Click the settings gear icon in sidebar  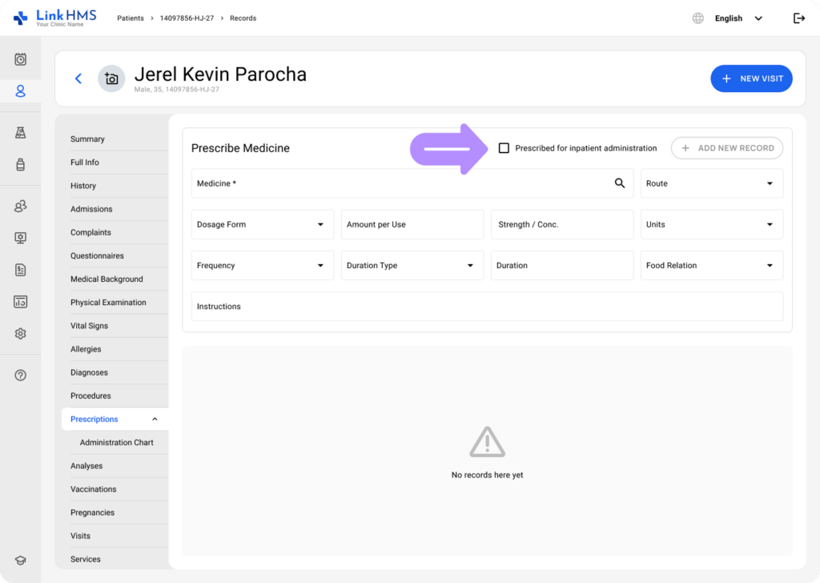tap(21, 334)
